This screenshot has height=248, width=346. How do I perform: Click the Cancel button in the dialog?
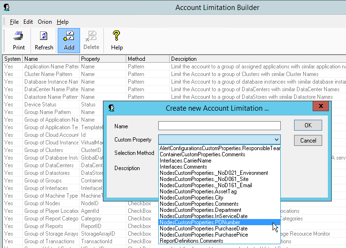(x=308, y=141)
